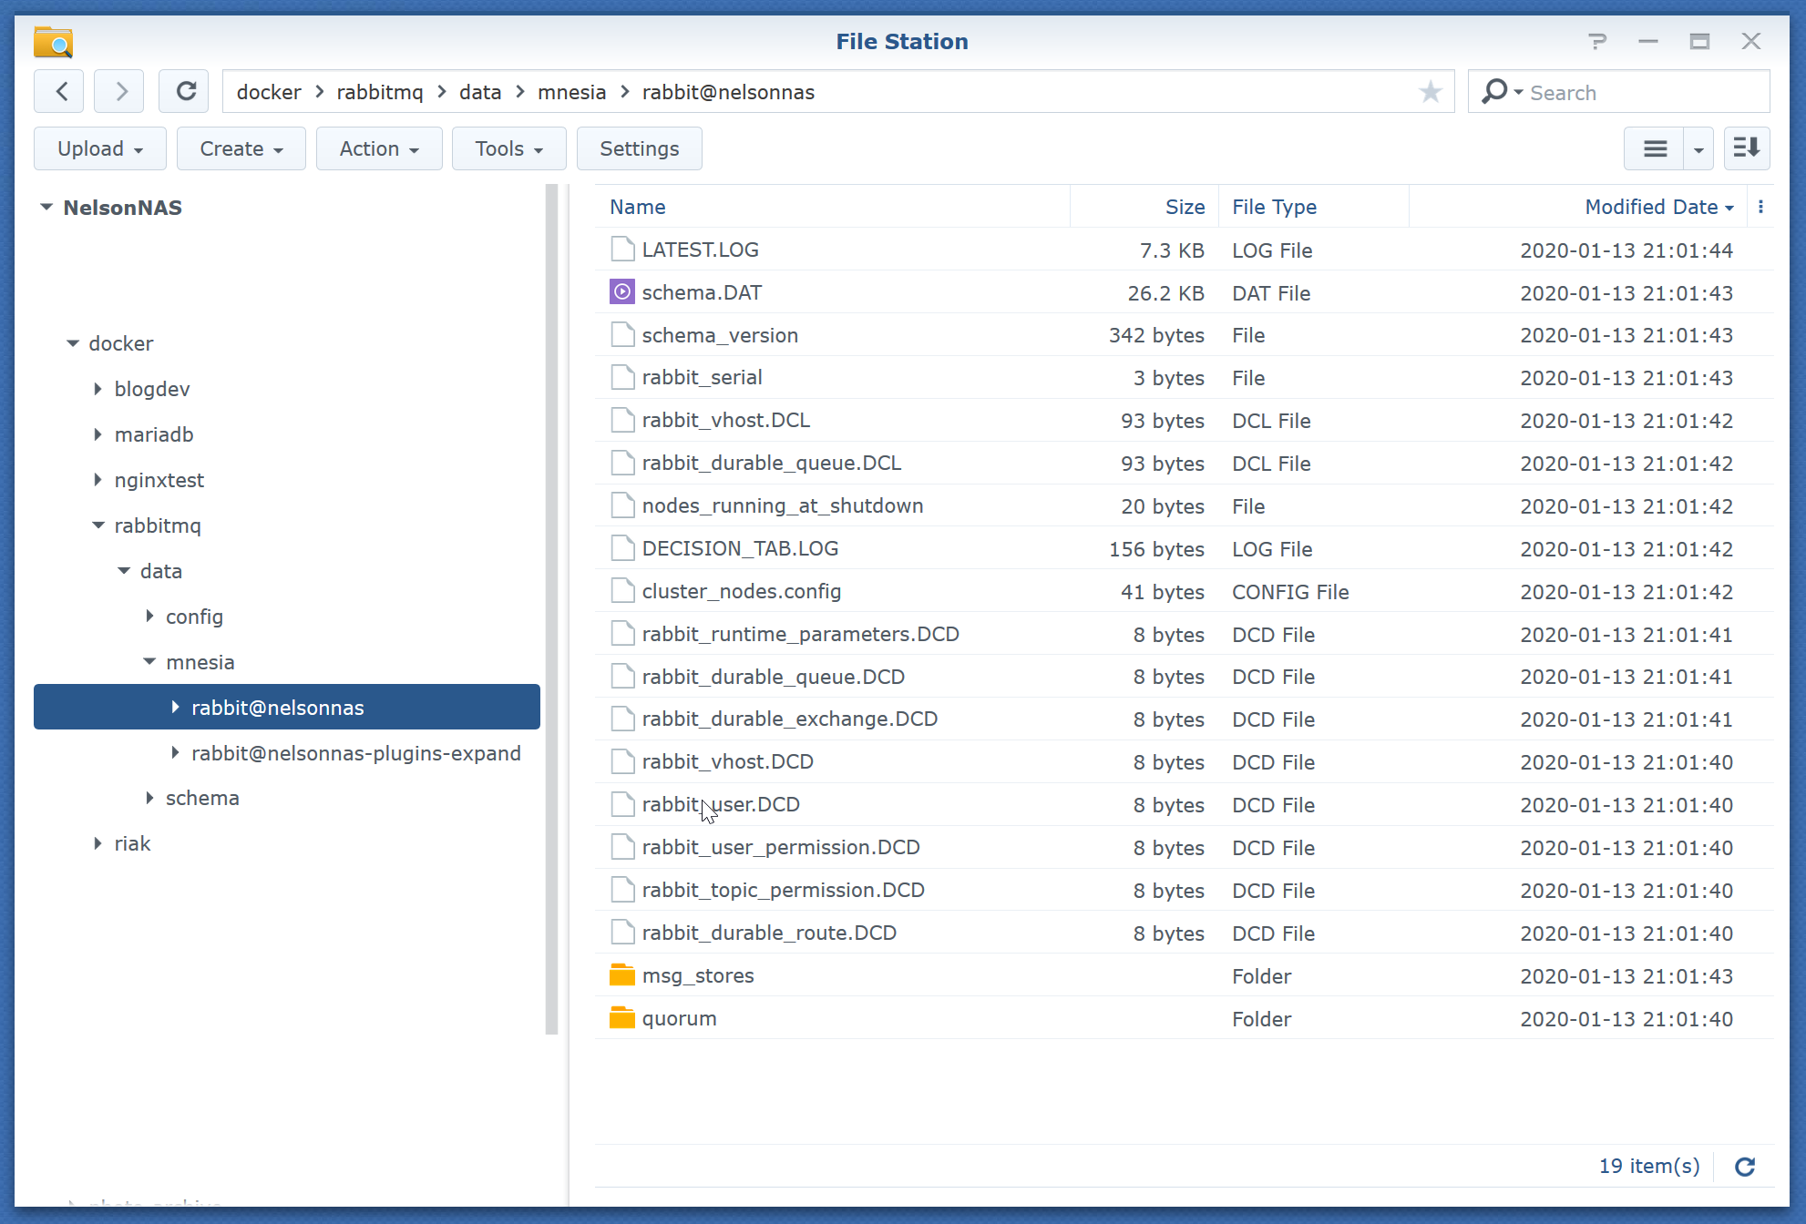Open the help question mark icon
The image size is (1806, 1224).
click(x=1596, y=42)
